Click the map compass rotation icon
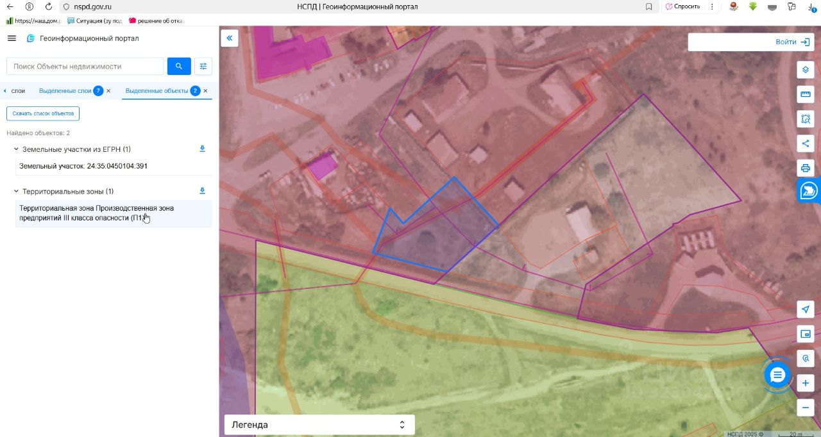821x437 pixels. (x=806, y=358)
